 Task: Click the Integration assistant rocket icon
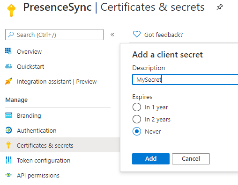[x=8, y=81]
